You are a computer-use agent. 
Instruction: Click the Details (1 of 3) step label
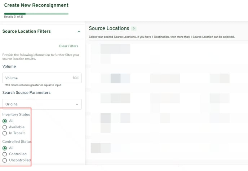coord(13,17)
